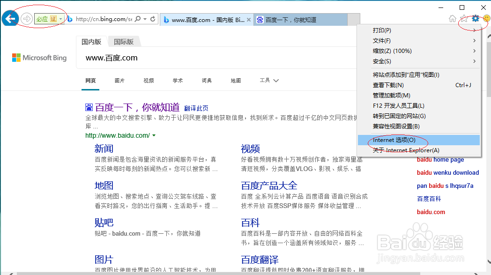Open the 百科 sublink
The height and width of the screenshot is (275, 491).
pyautogui.click(x=250, y=223)
